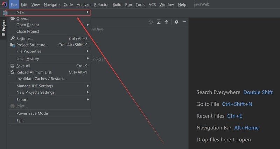Click the Save All floppy disk icon

pyautogui.click(x=13, y=66)
